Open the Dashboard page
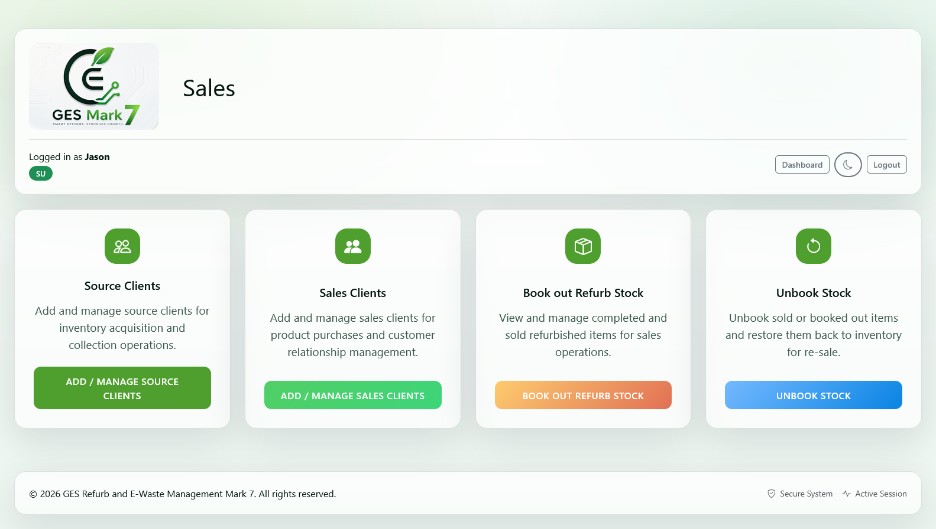This screenshot has width=936, height=529. (x=802, y=165)
